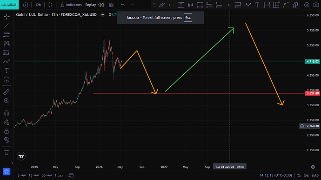Image resolution: width=321 pixels, height=180 pixels.
Task: Select the long position tool in toolbar
Action: tap(209, 5)
